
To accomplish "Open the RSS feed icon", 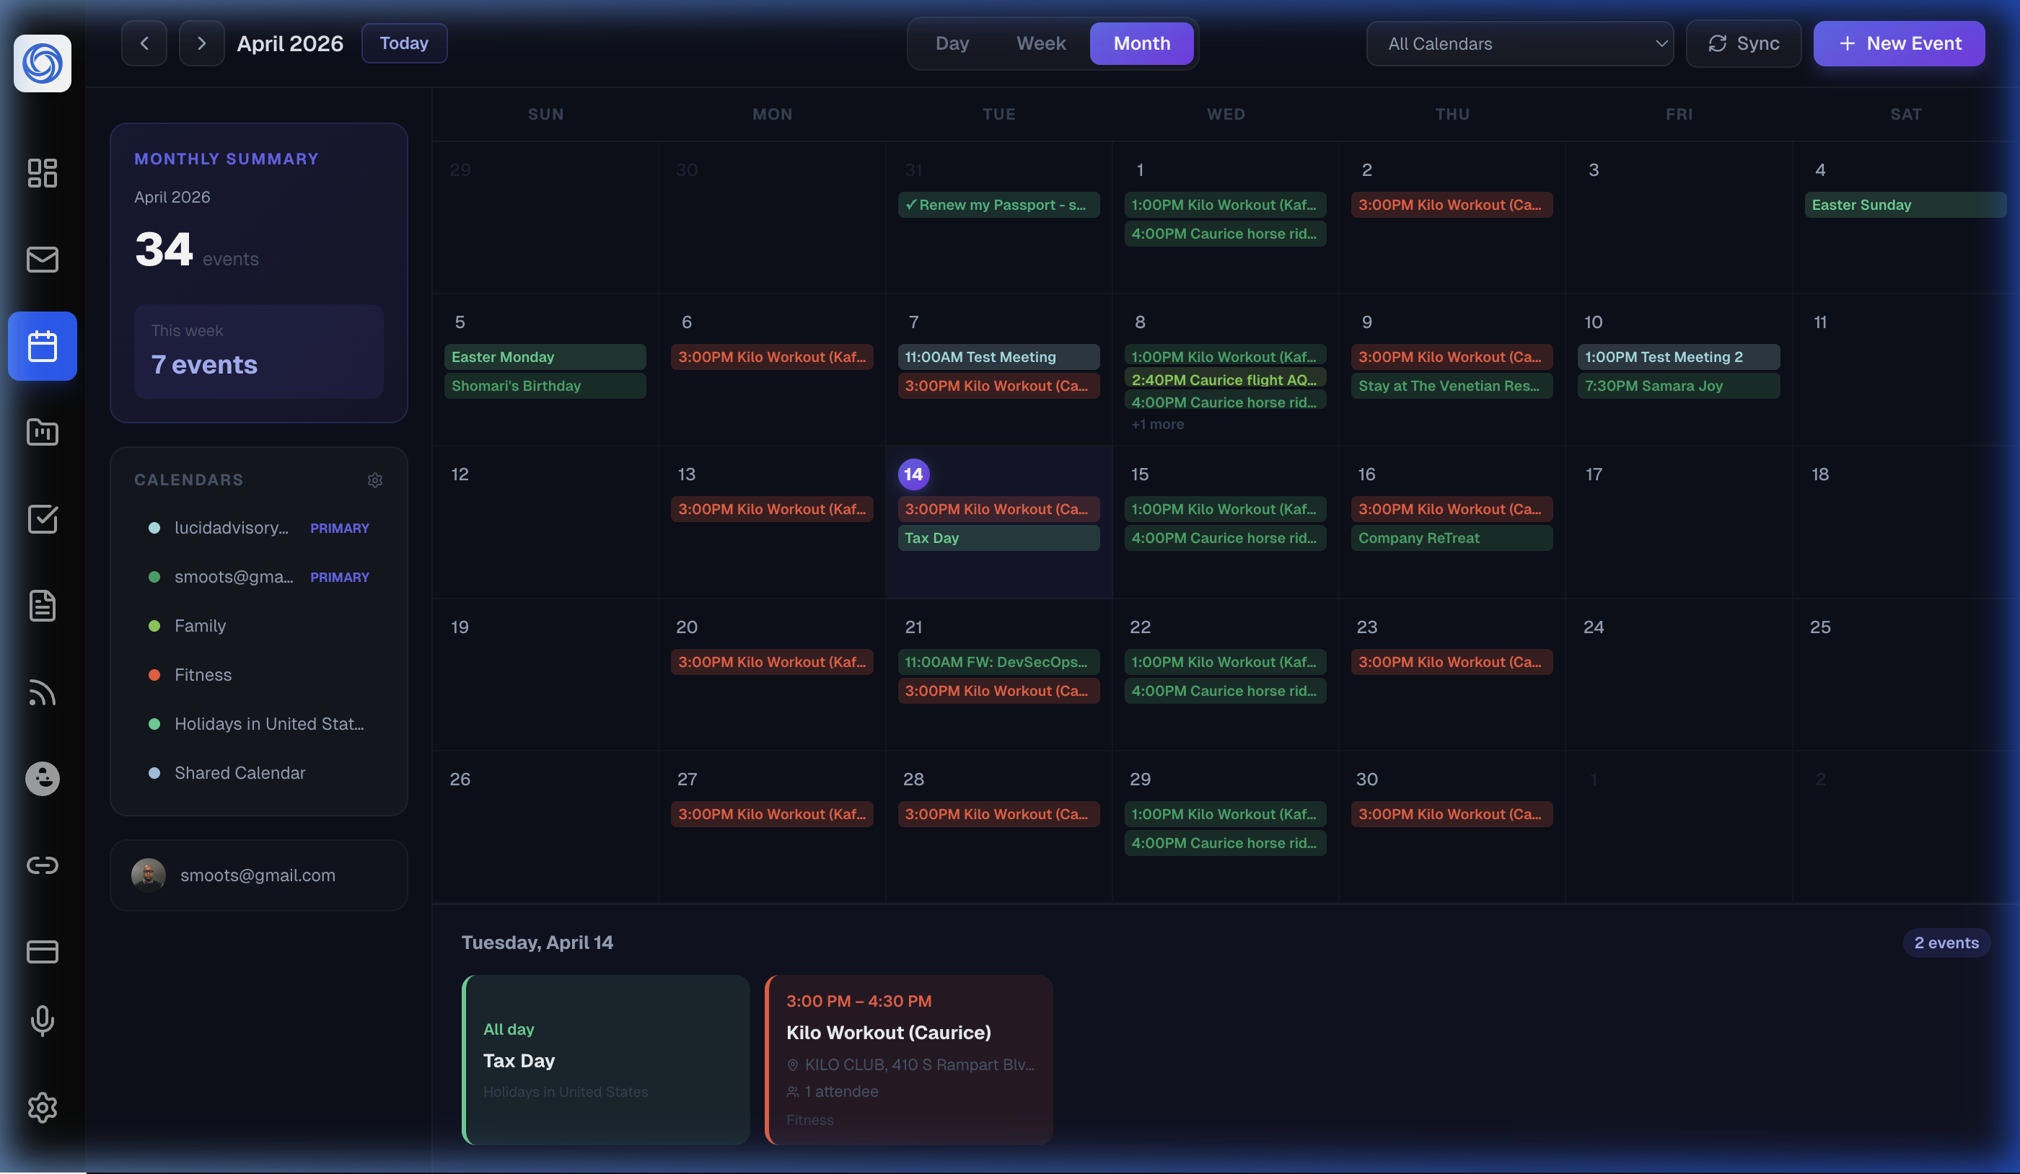I will [42, 692].
